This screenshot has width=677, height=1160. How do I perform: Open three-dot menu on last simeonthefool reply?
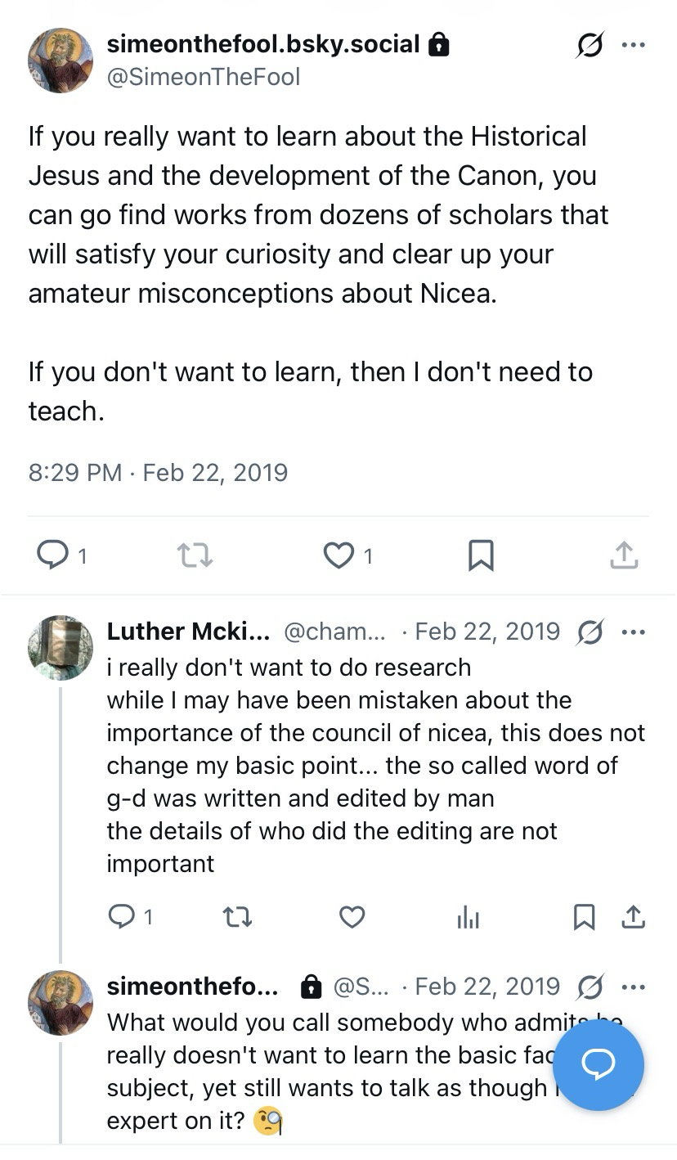pyautogui.click(x=634, y=987)
